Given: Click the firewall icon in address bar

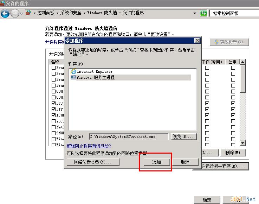Looking at the screenshot, I should pyautogui.click(x=28, y=13).
